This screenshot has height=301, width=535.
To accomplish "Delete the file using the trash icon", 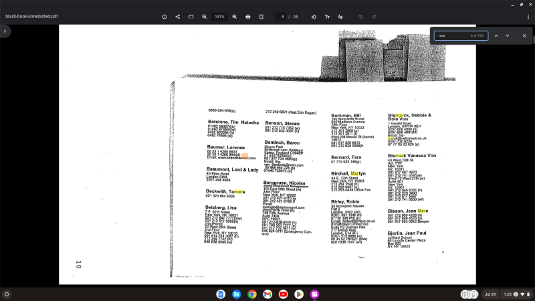I will [x=261, y=16].
